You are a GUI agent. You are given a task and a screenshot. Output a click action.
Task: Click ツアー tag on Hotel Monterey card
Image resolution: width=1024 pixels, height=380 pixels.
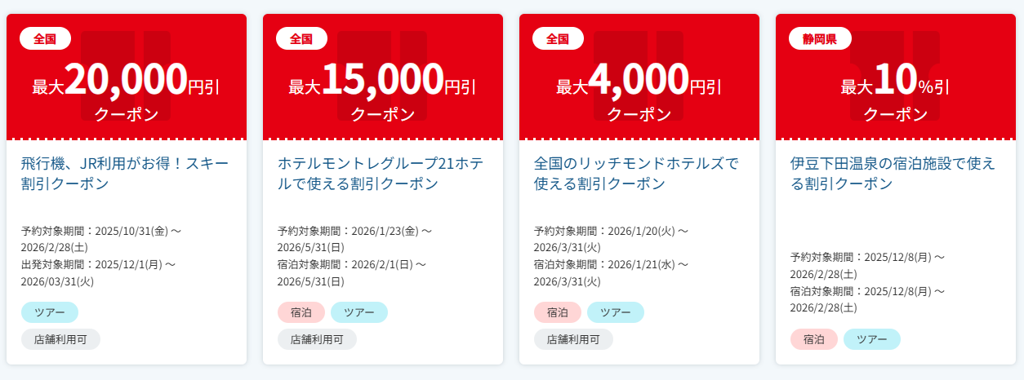point(359,312)
